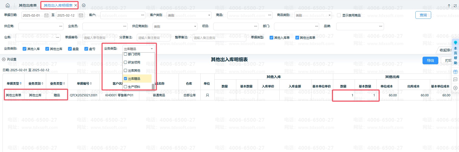Viewport: 459px width, 152px height.
Task: Open the 供应商类别 dropdown
Action: (x=175, y=26)
